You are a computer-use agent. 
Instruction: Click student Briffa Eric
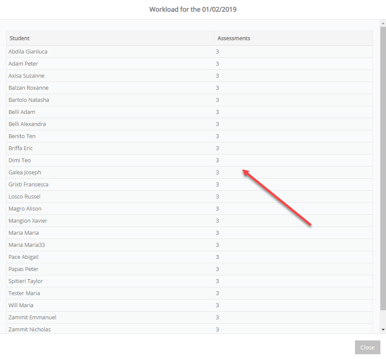[x=20, y=148]
